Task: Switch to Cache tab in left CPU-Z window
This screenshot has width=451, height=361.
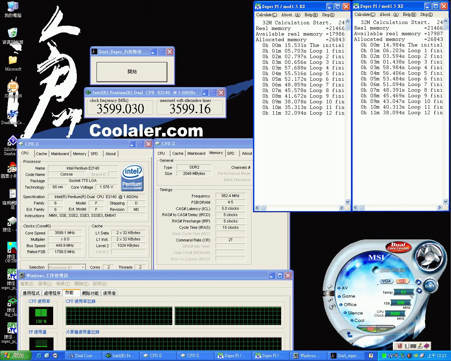Action: (42, 154)
